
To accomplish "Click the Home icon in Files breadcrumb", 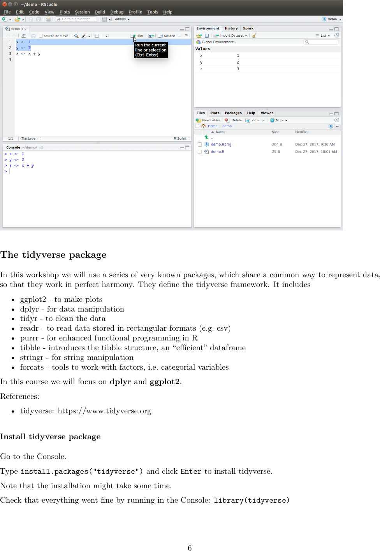I will [204, 126].
